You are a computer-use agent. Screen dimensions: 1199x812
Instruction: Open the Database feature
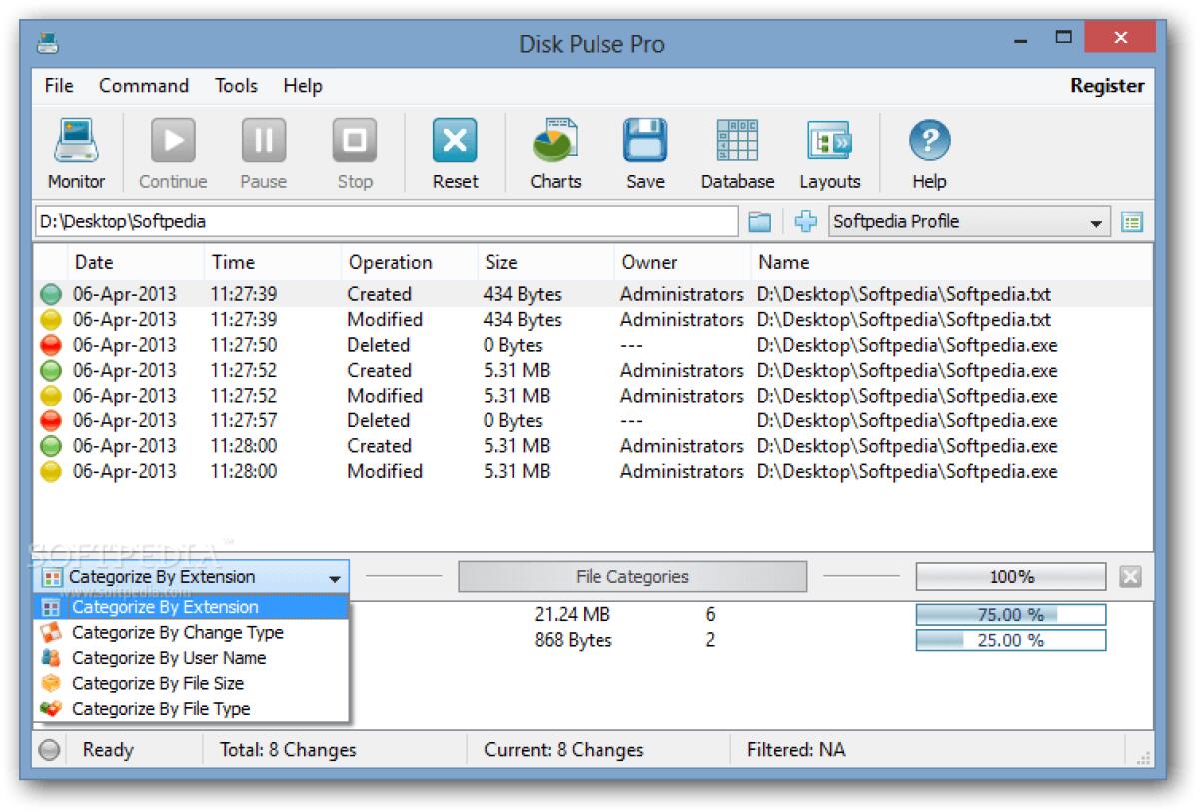[737, 150]
